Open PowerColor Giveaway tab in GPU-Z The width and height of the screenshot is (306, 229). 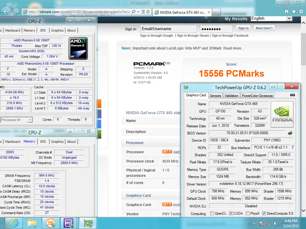pos(257,96)
